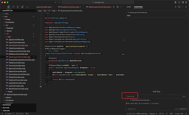Image resolution: width=189 pixels, height=115 pixels.
Task: Open the Explorer view icon
Action: click(8, 7)
